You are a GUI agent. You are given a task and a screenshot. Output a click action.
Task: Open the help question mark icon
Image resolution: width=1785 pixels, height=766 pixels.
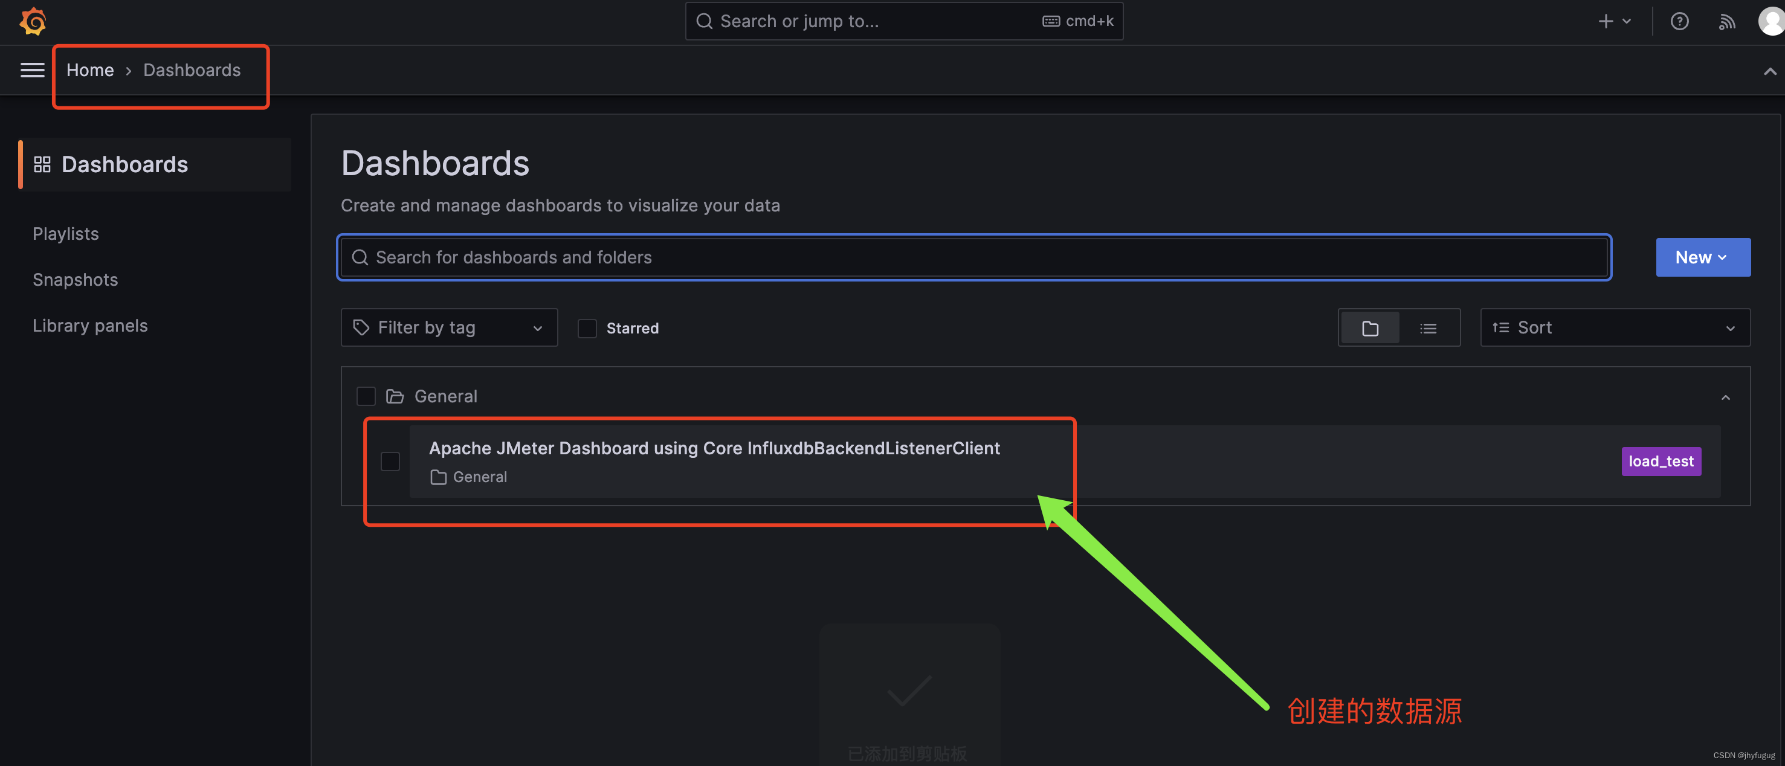click(x=1680, y=21)
